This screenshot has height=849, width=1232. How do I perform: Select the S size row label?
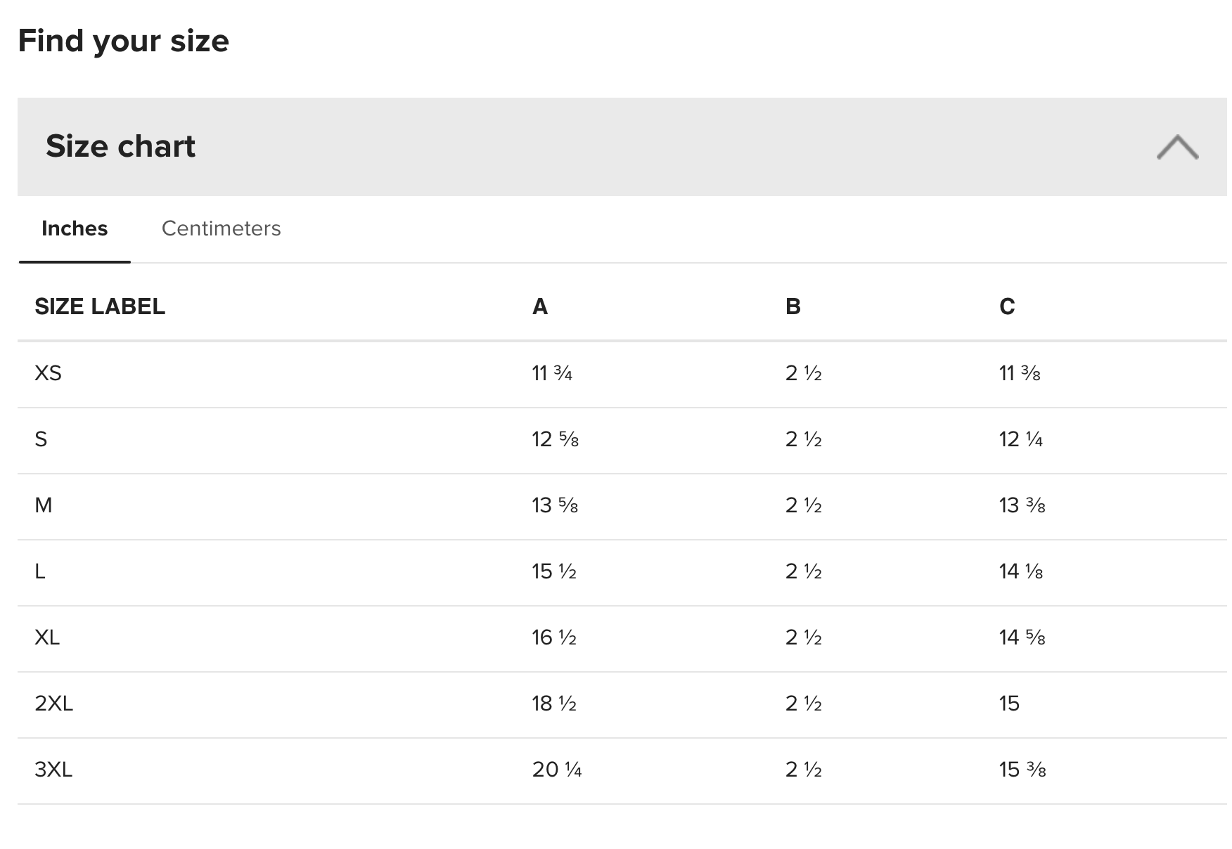(x=41, y=439)
